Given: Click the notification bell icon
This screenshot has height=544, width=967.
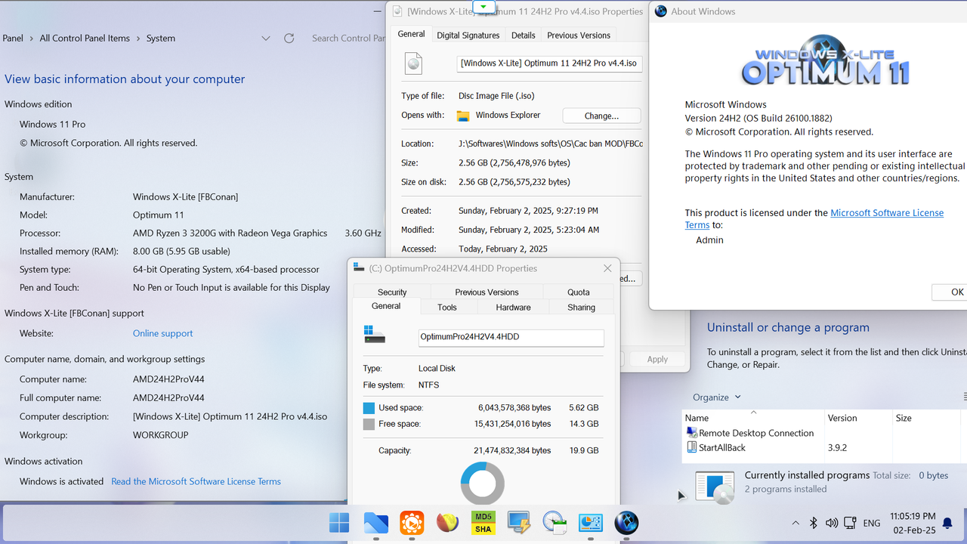Looking at the screenshot, I should (x=947, y=522).
